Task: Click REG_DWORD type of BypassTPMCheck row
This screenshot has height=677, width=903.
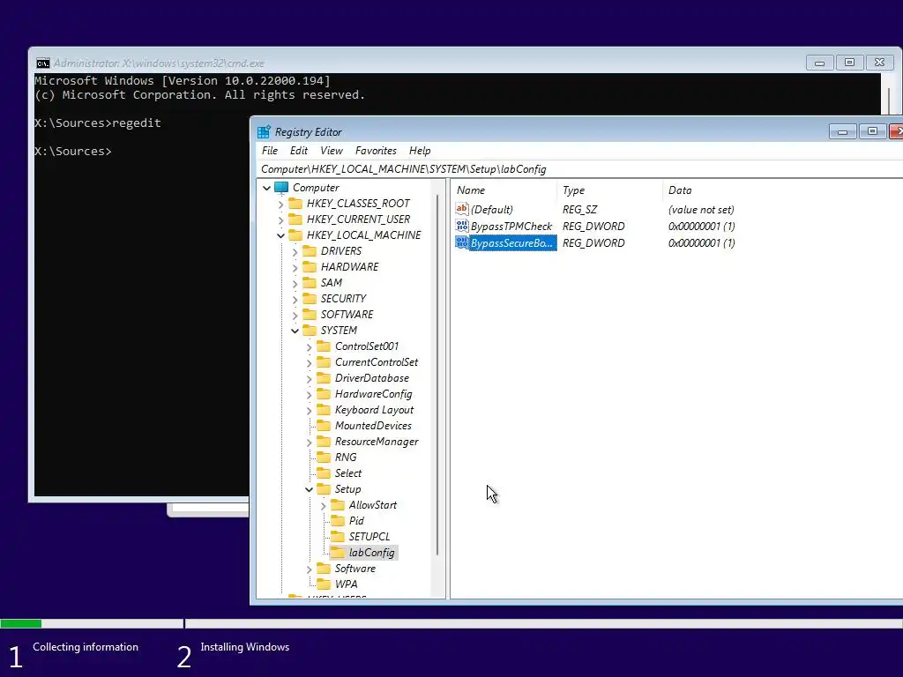Action: click(593, 227)
